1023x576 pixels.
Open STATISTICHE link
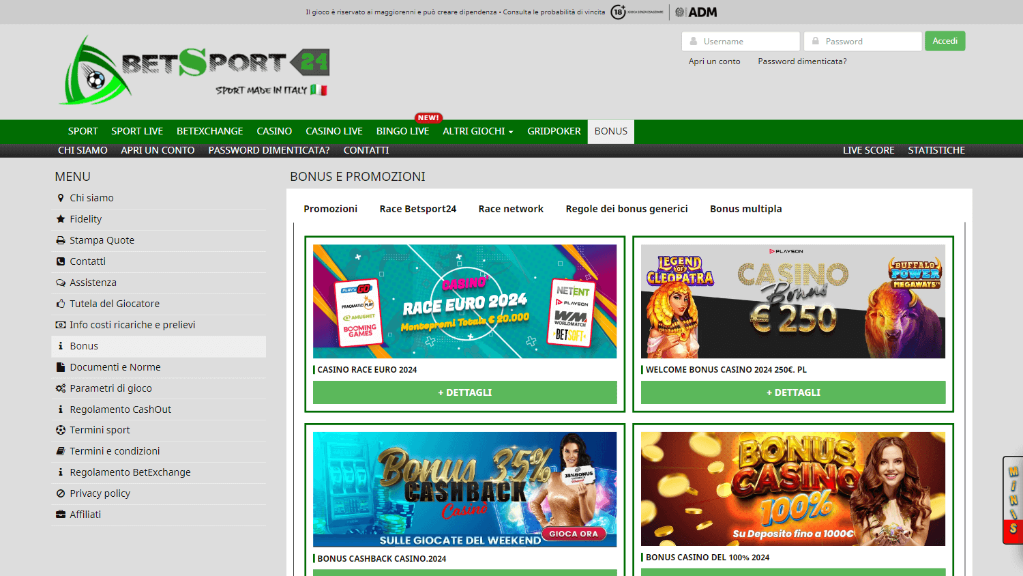(936, 150)
